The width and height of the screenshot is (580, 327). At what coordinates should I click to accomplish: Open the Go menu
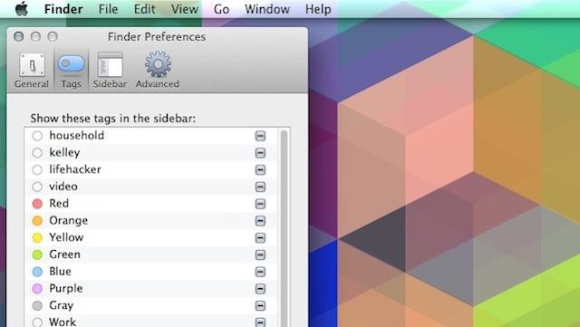[x=221, y=9]
